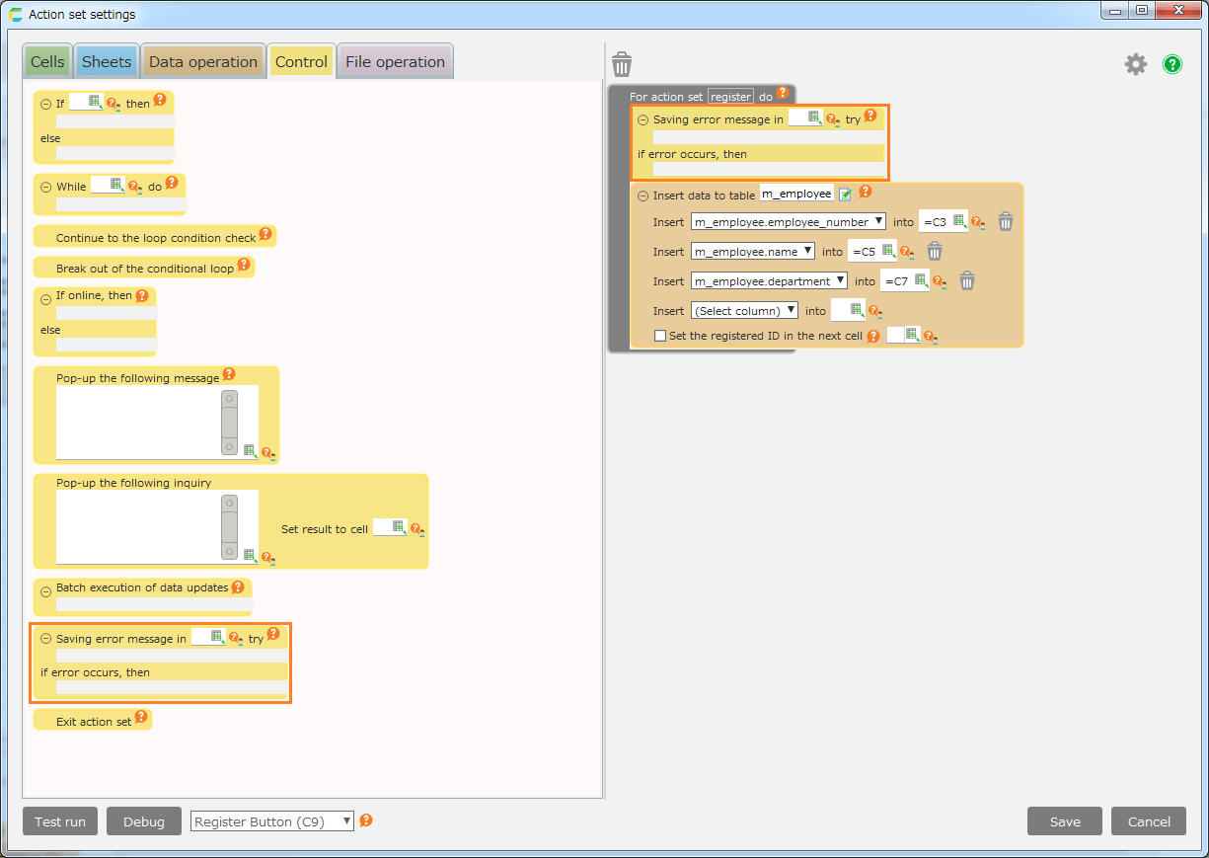The image size is (1209, 858).
Task: Click the large trash can icon
Action: pyautogui.click(x=622, y=65)
